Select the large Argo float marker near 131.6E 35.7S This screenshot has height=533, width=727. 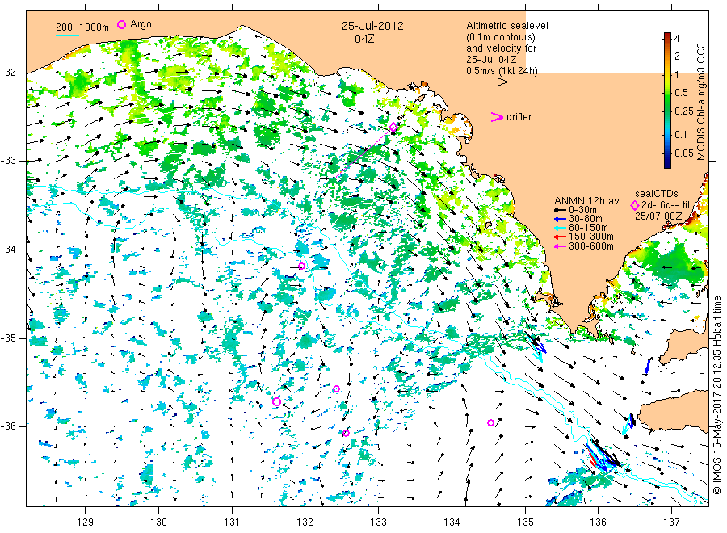click(x=276, y=401)
